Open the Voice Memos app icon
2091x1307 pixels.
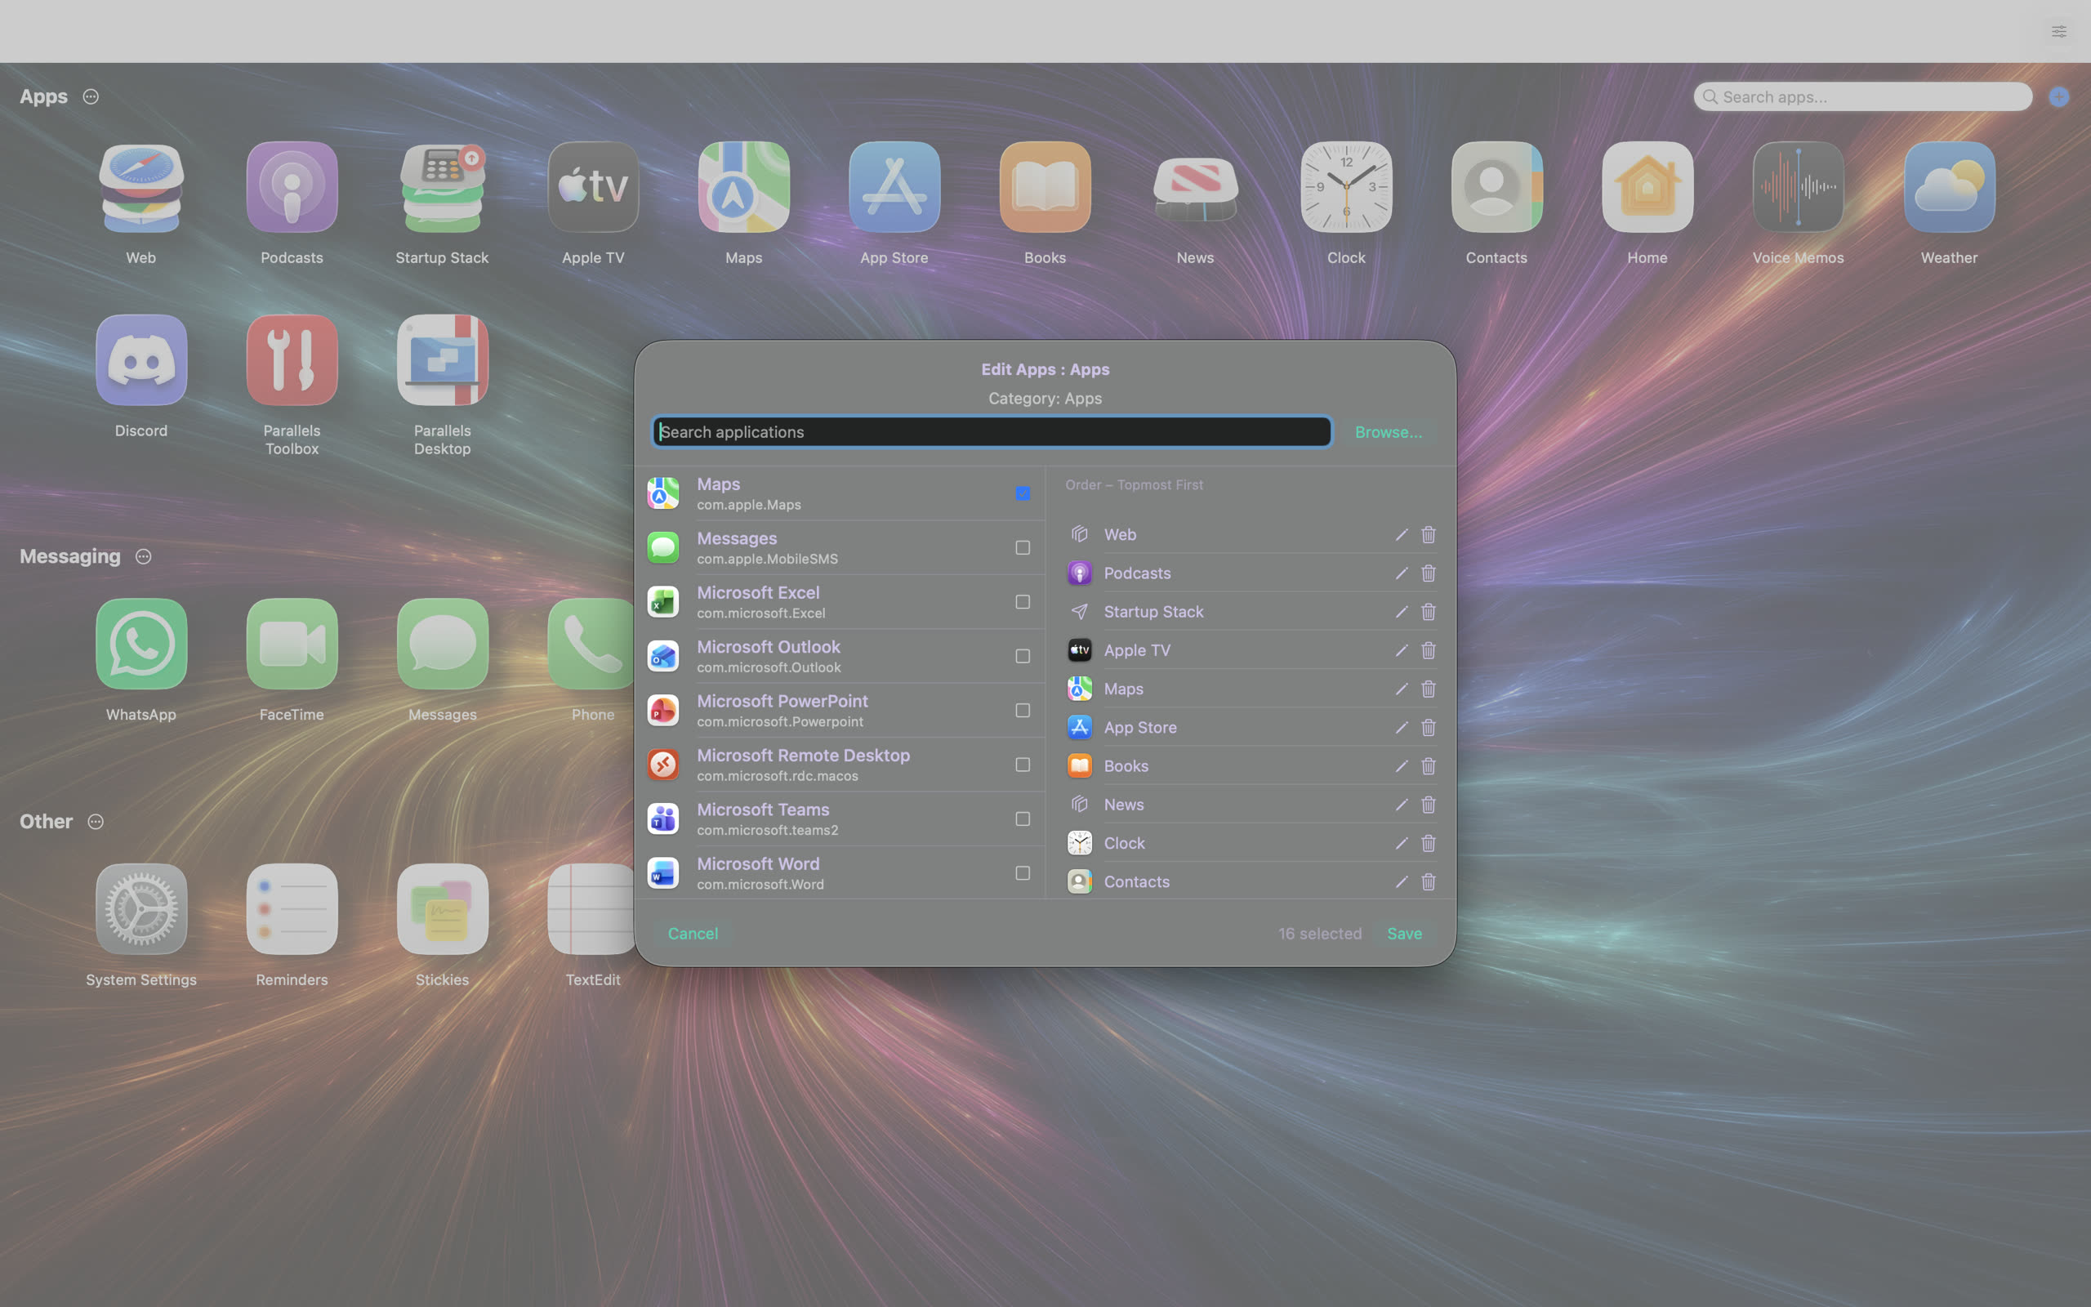point(1798,188)
